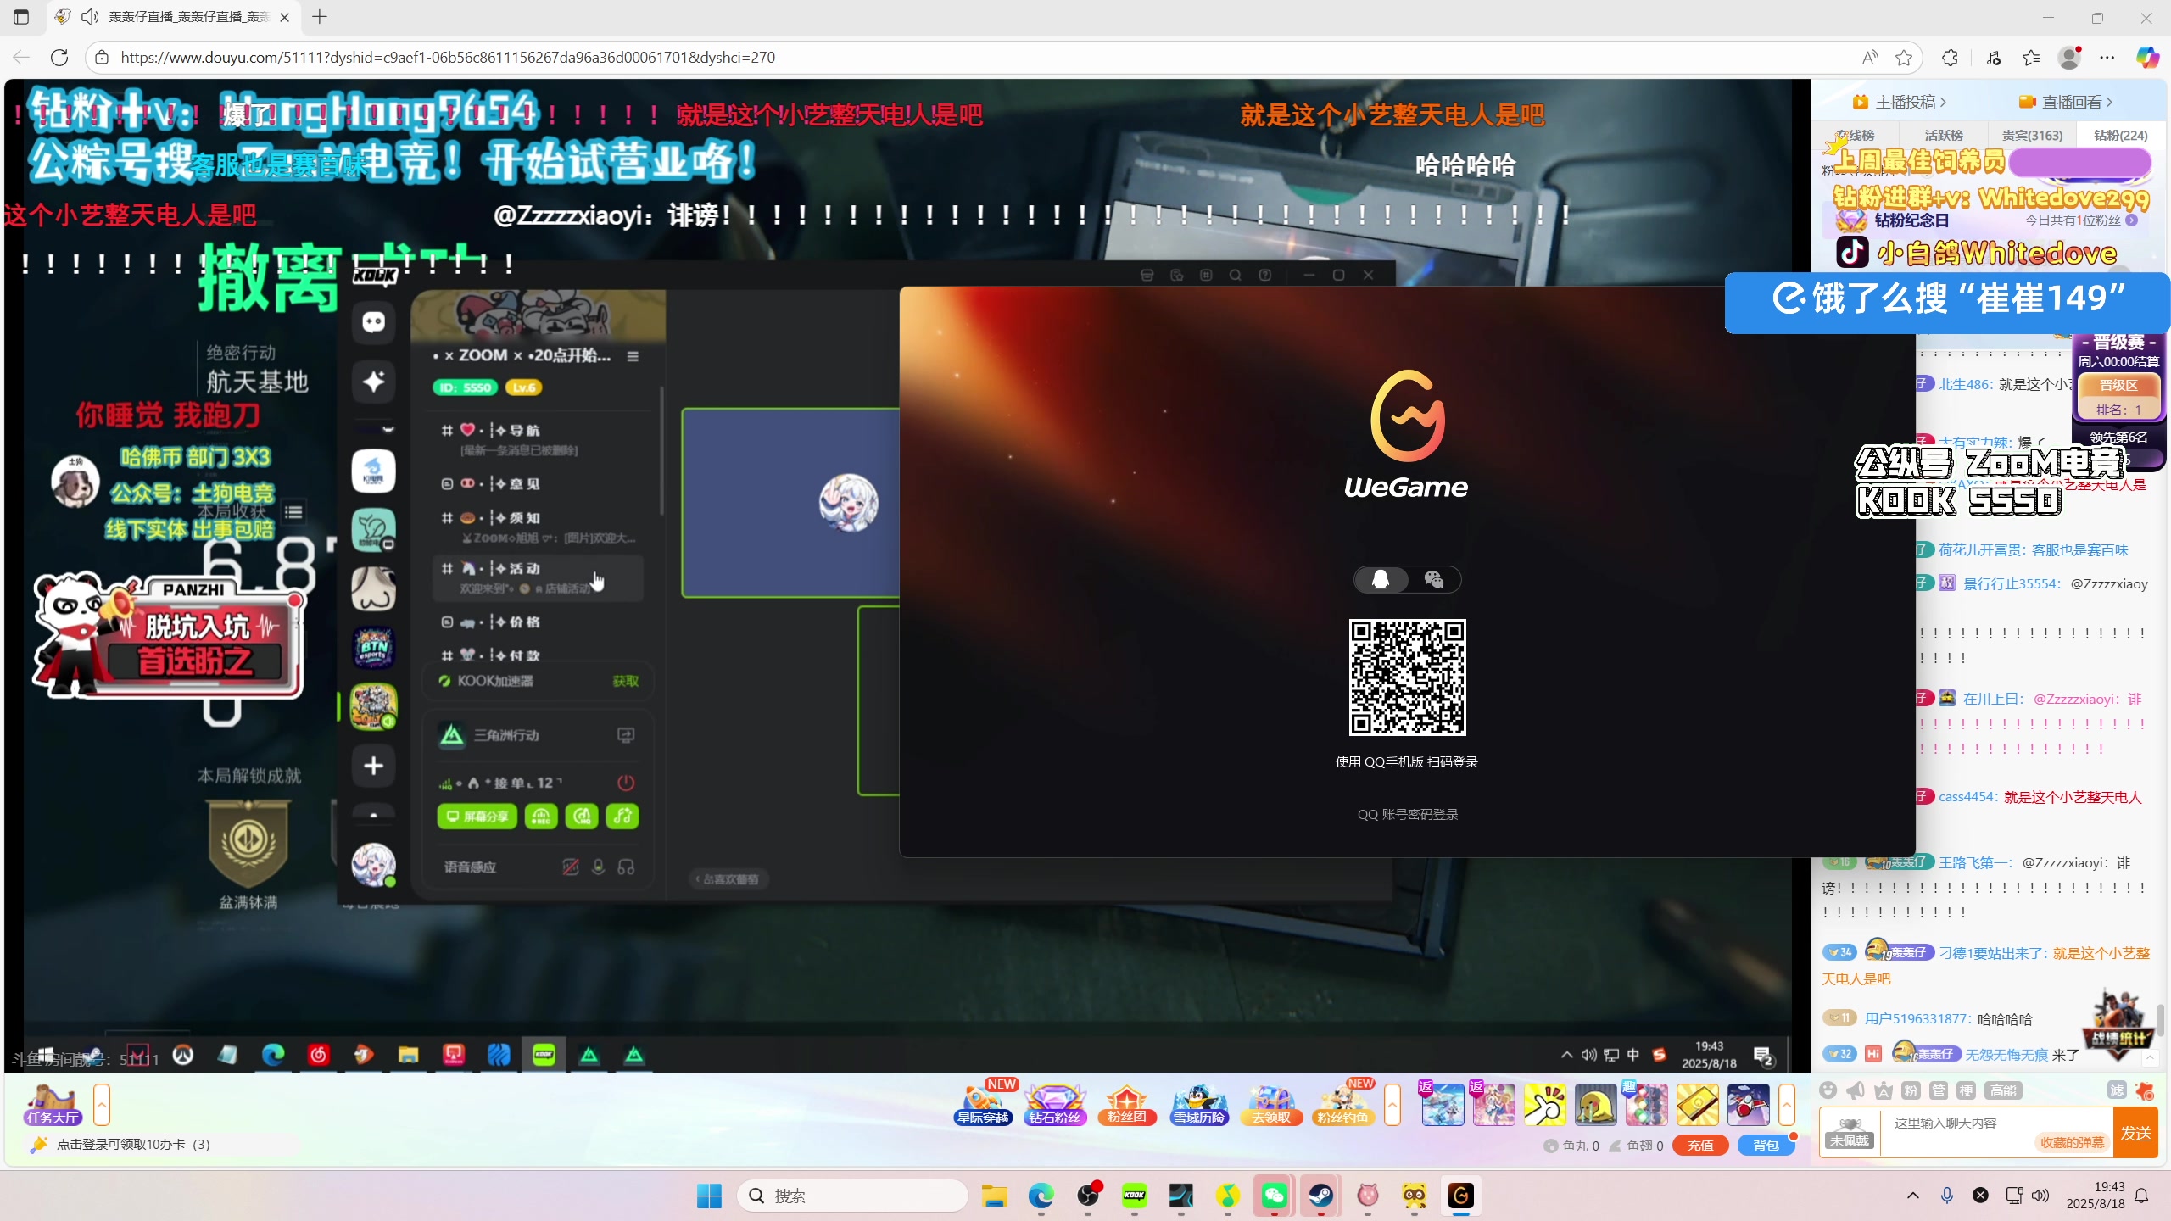Open the browser profile avatar
The image size is (2171, 1221).
pyautogui.click(x=2070, y=57)
